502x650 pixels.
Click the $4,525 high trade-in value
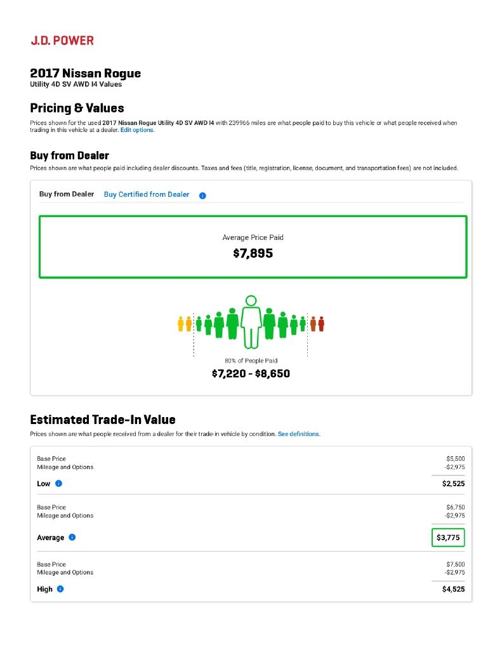453,589
